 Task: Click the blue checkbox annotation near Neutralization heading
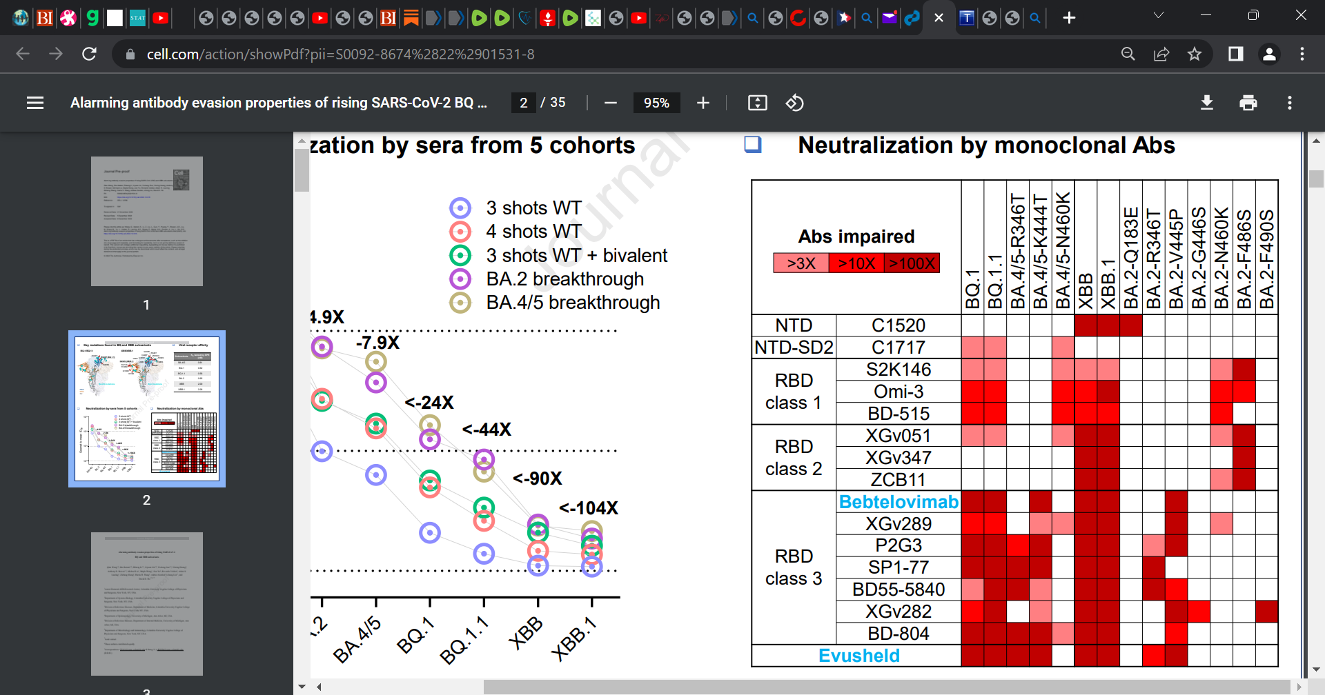(752, 144)
